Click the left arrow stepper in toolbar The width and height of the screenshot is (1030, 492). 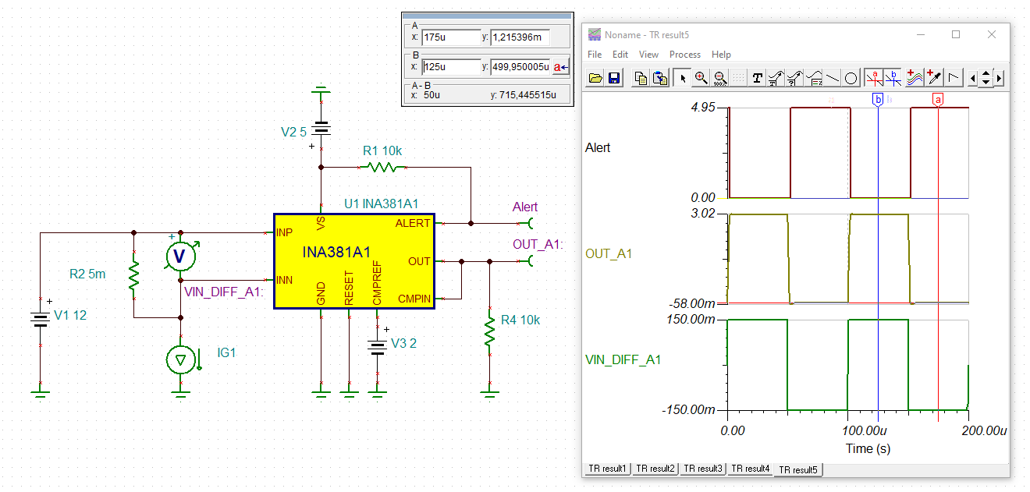[x=972, y=78]
